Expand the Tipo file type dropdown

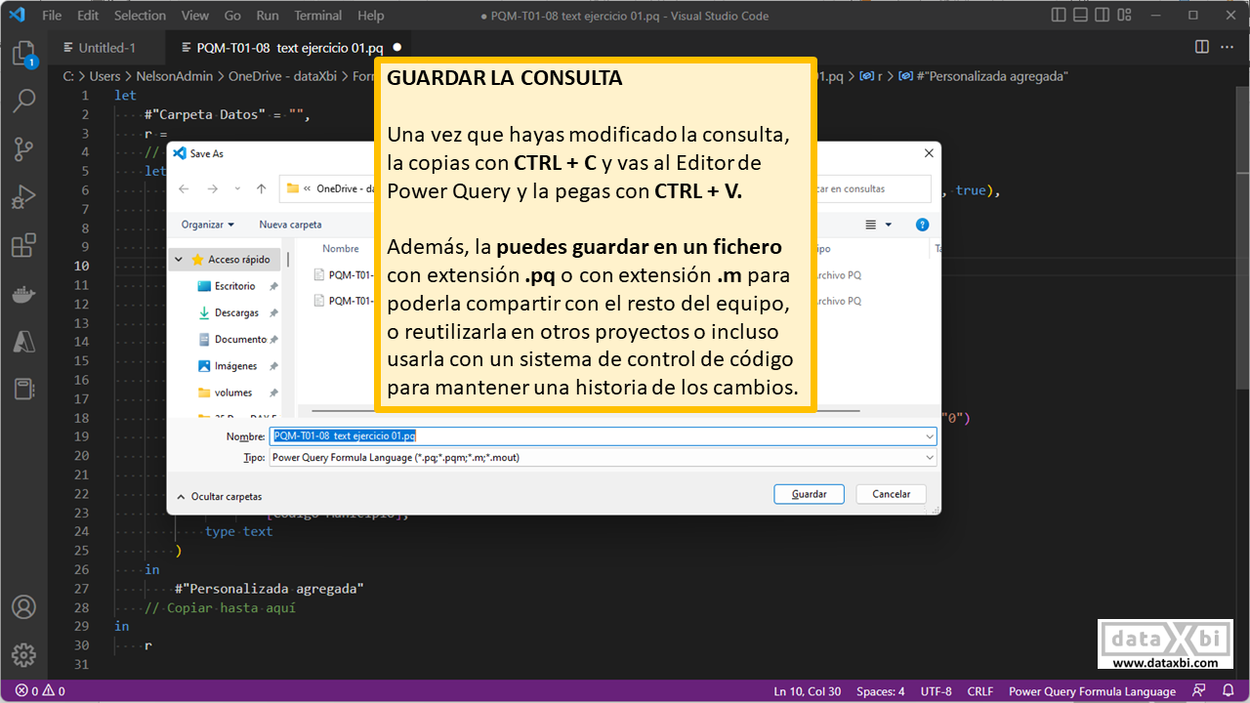coord(929,457)
